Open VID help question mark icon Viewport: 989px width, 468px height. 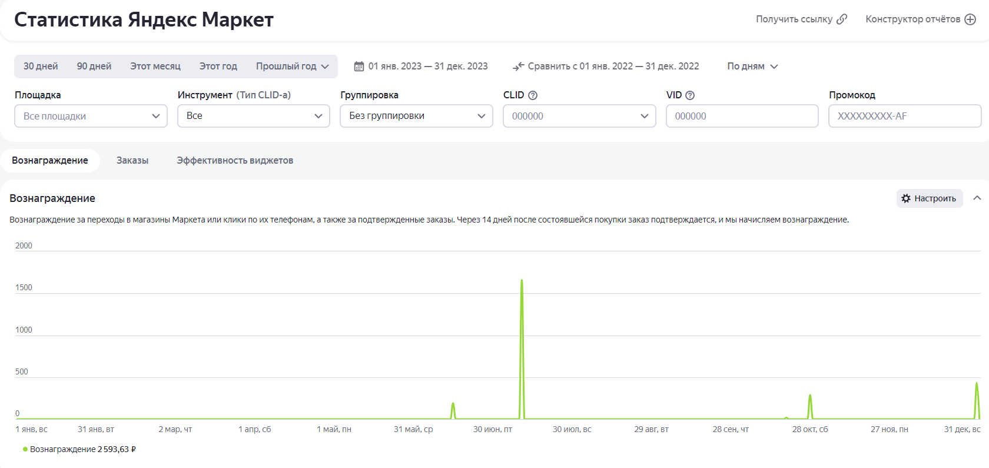point(690,95)
